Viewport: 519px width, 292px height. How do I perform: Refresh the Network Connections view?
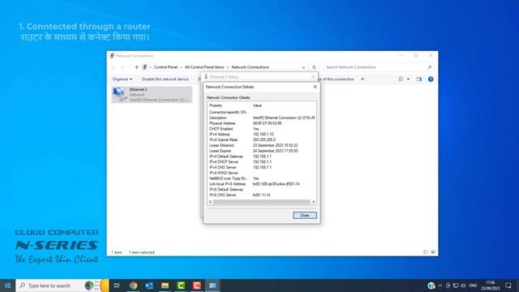click(314, 67)
